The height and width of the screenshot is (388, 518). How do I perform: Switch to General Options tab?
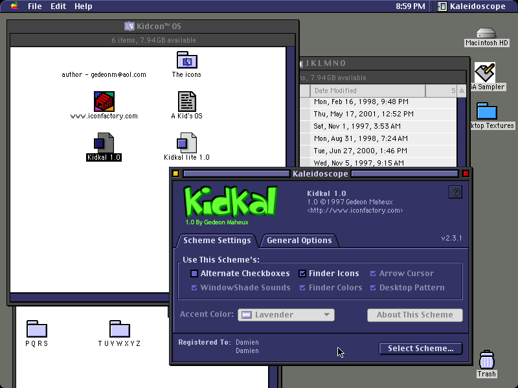pyautogui.click(x=299, y=241)
